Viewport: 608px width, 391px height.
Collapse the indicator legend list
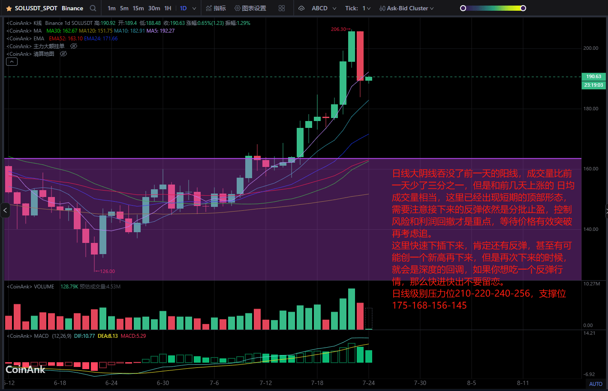[x=12, y=62]
